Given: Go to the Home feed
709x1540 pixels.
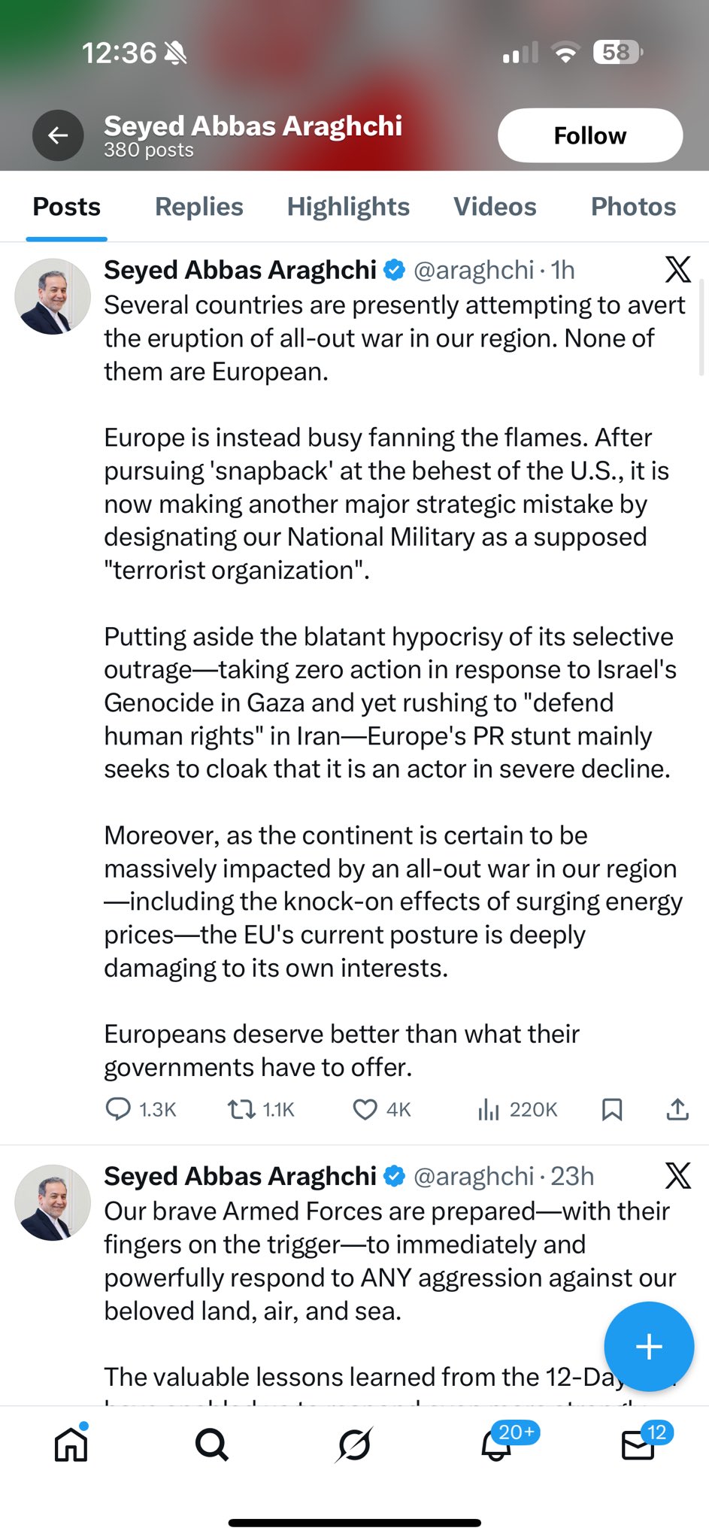Looking at the screenshot, I should (x=71, y=1445).
